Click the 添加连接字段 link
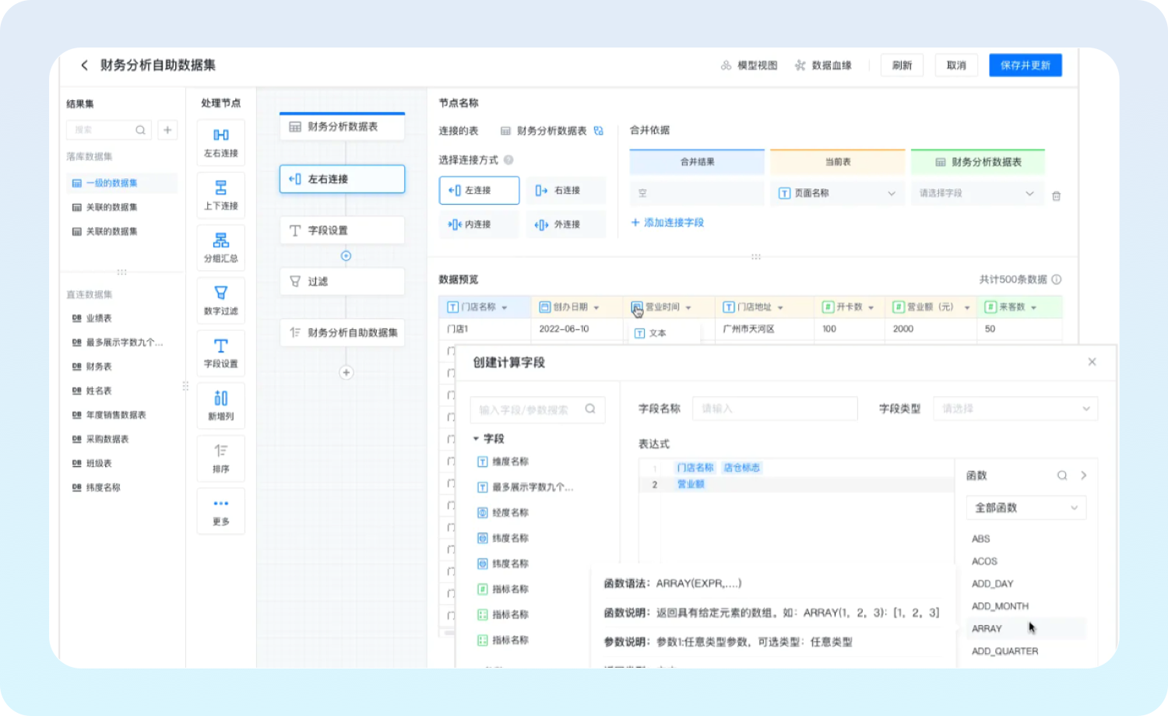Screen dimensions: 1168x716 [x=667, y=223]
